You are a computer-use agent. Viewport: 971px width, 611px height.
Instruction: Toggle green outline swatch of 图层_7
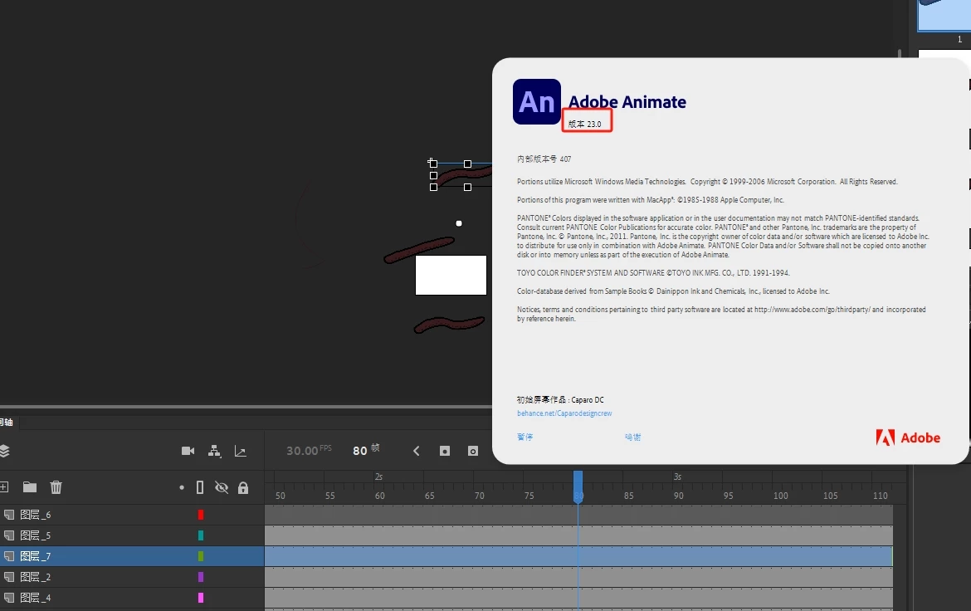coord(201,556)
